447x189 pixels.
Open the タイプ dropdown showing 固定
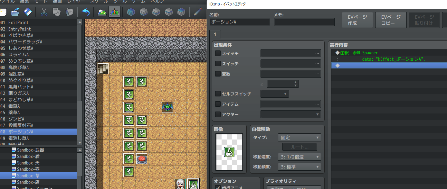[300, 138]
